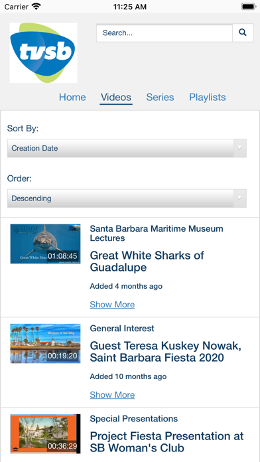Screen dimensions: 260x462
Task: Select the Creation Date combo box
Action: click(x=127, y=148)
